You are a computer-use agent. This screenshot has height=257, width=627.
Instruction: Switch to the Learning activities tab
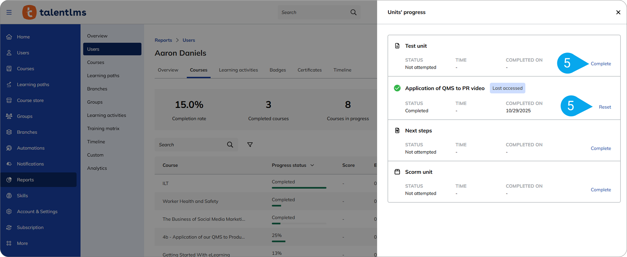click(x=238, y=70)
